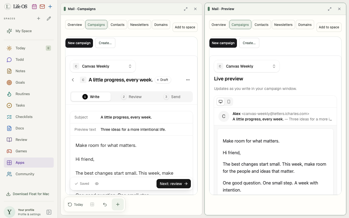Open Canvas Weekly dropdown in Campaigns window
This screenshot has width=349, height=218.
click(103, 66)
